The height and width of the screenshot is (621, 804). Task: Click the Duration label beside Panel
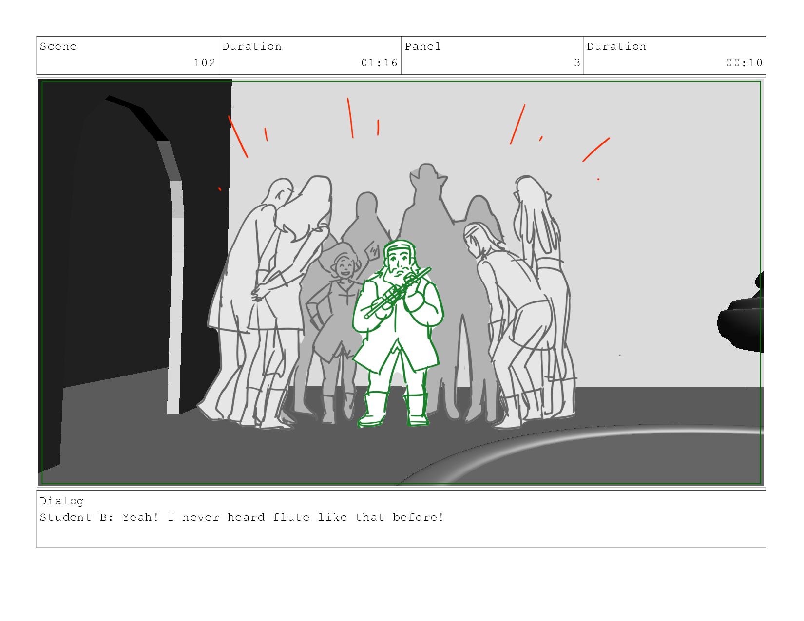(616, 47)
